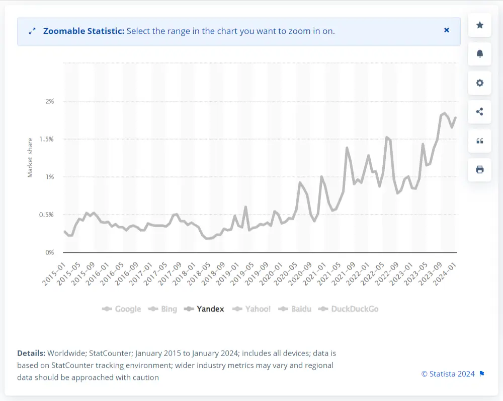Click the Yandex line peak near 2023-09

pos(444,113)
